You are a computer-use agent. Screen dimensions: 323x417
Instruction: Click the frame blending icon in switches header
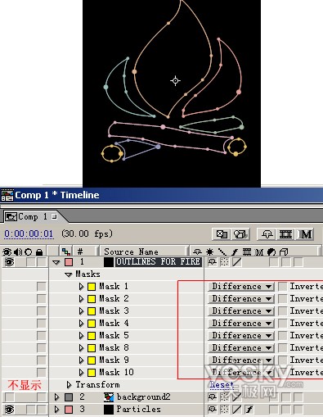[247, 252]
